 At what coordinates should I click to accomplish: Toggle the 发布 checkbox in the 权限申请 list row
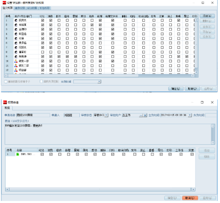tap(135, 154)
